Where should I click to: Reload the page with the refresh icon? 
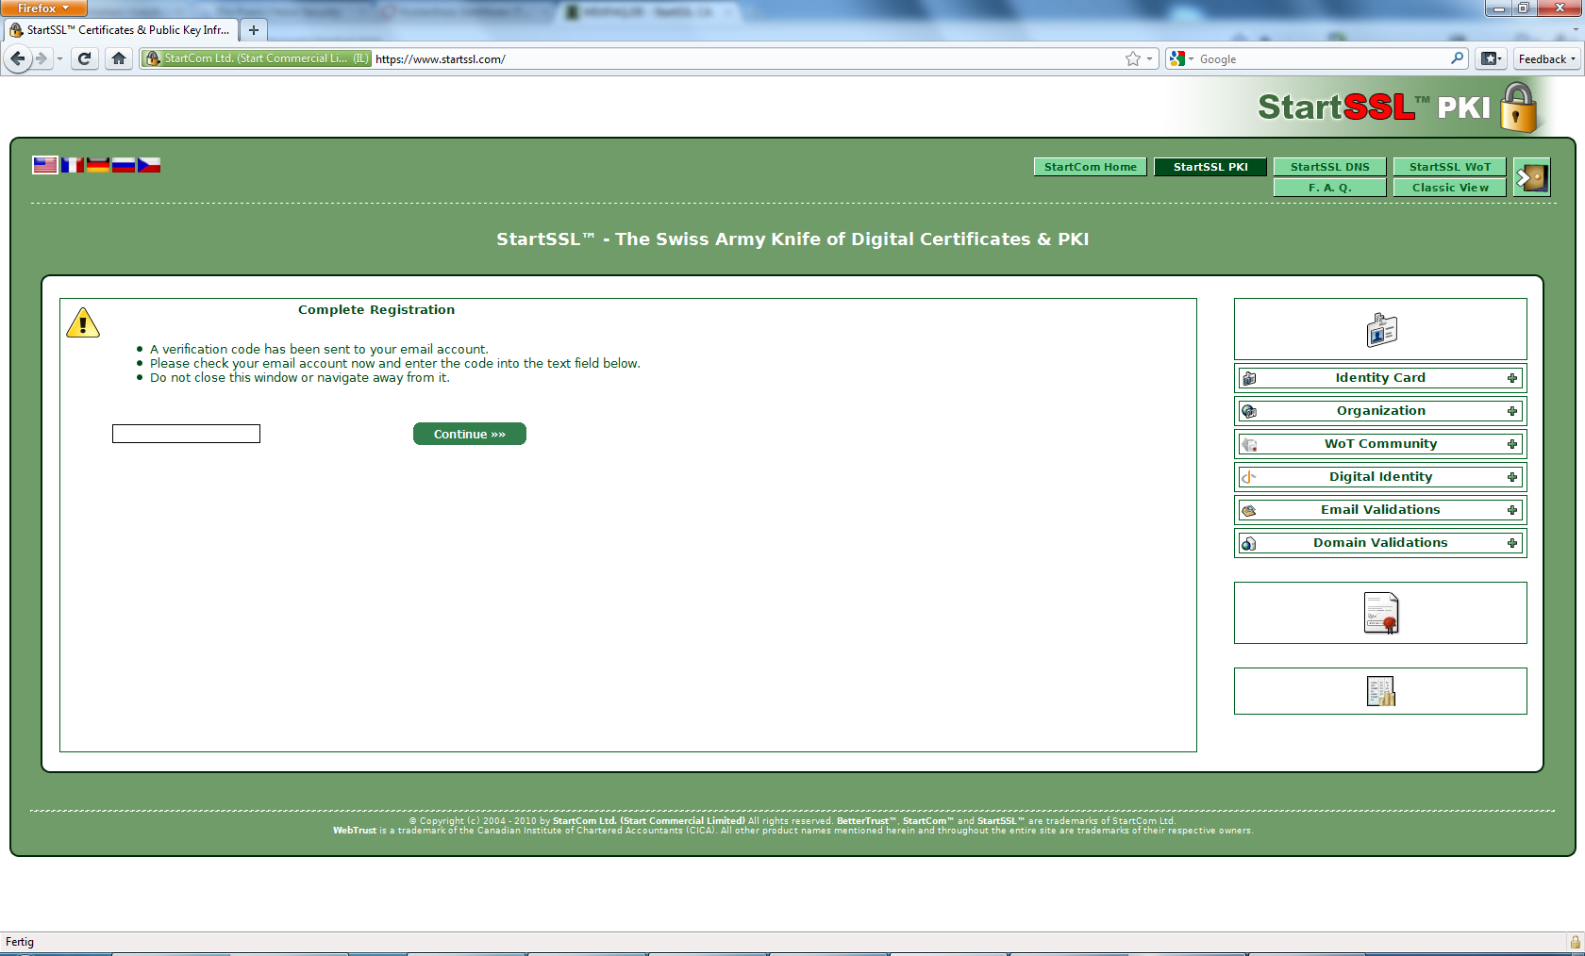point(84,58)
